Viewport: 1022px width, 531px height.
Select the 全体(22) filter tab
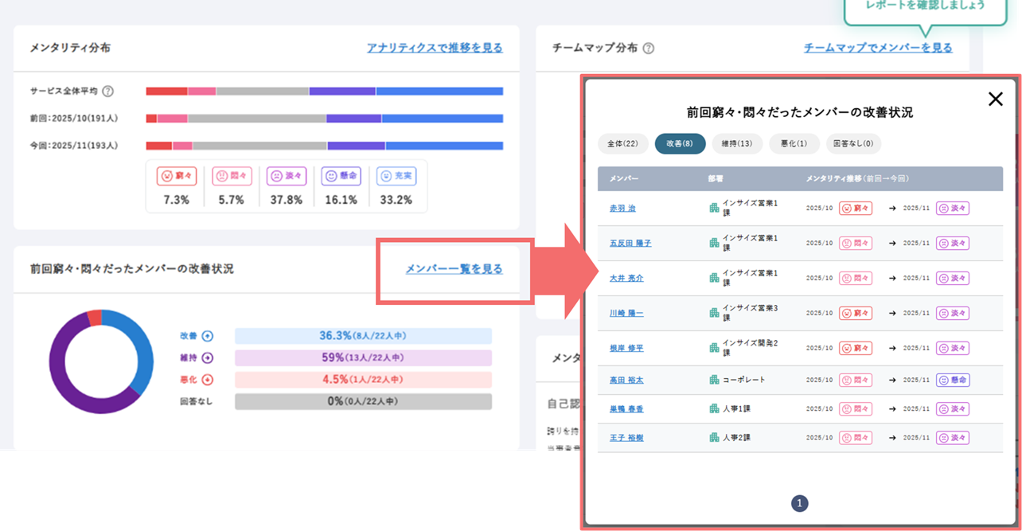(622, 144)
